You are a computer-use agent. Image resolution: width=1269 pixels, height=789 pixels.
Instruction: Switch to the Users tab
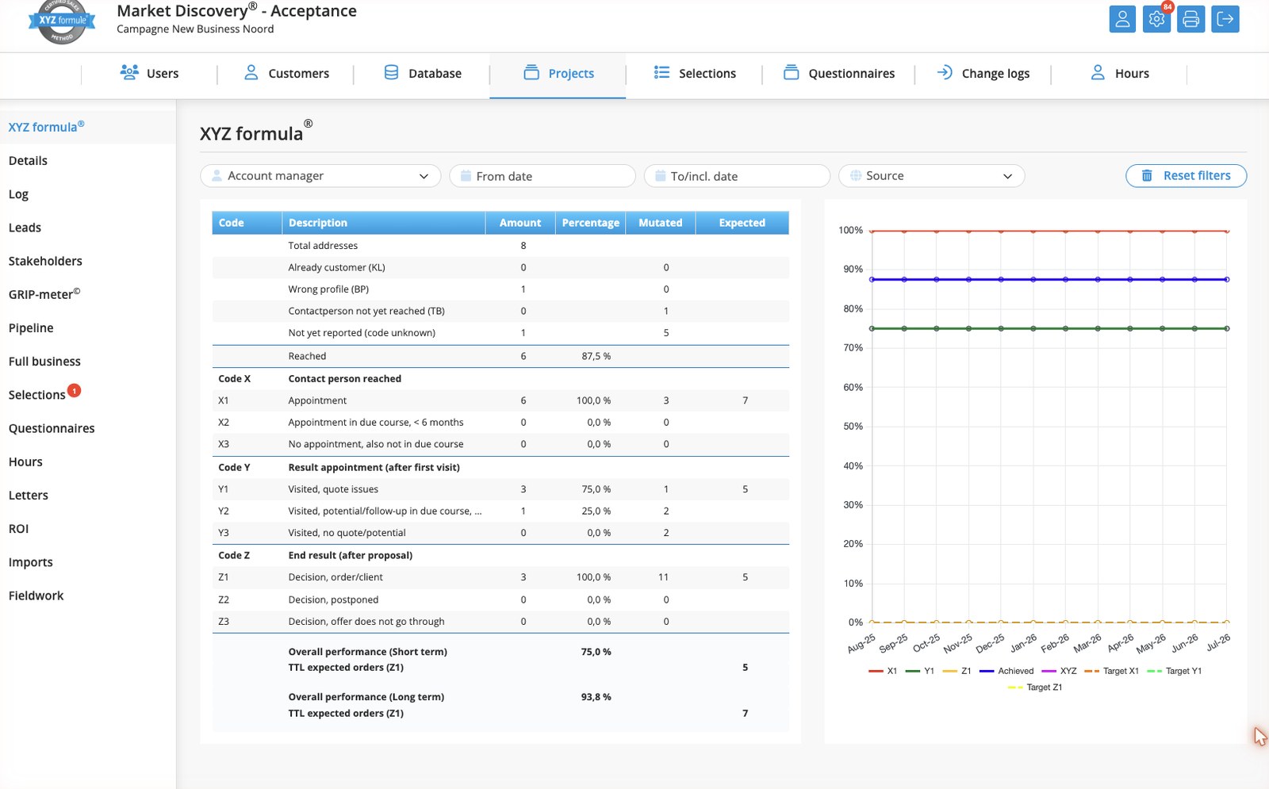149,73
